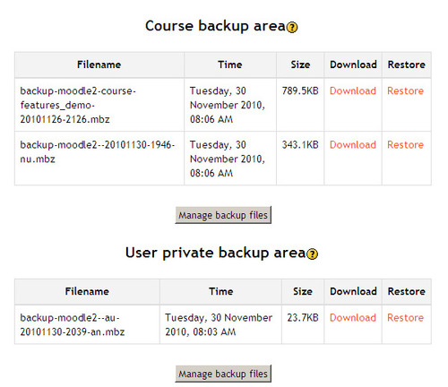The image size is (448, 387).
Task: Open filename backup-moodle2--20101130-1946-nu.mbz
Action: click(x=97, y=151)
